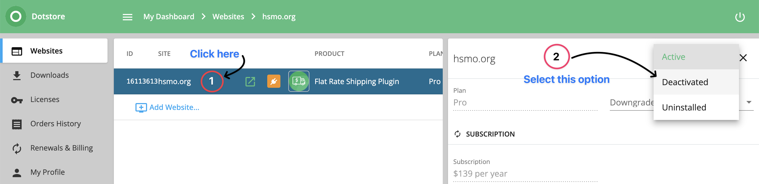
Task: Click the Subscription cycle icon
Action: (457, 134)
